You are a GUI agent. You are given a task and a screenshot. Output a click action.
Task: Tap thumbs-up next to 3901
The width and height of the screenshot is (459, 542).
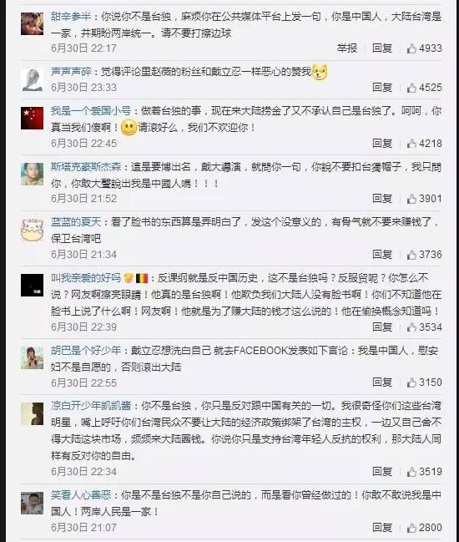pyautogui.click(x=411, y=199)
